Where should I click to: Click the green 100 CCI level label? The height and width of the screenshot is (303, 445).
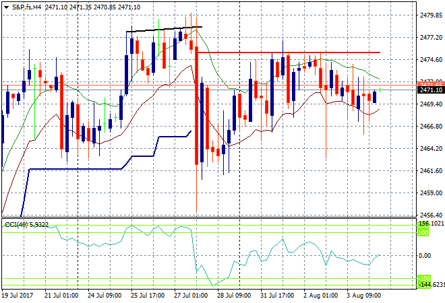point(423,233)
